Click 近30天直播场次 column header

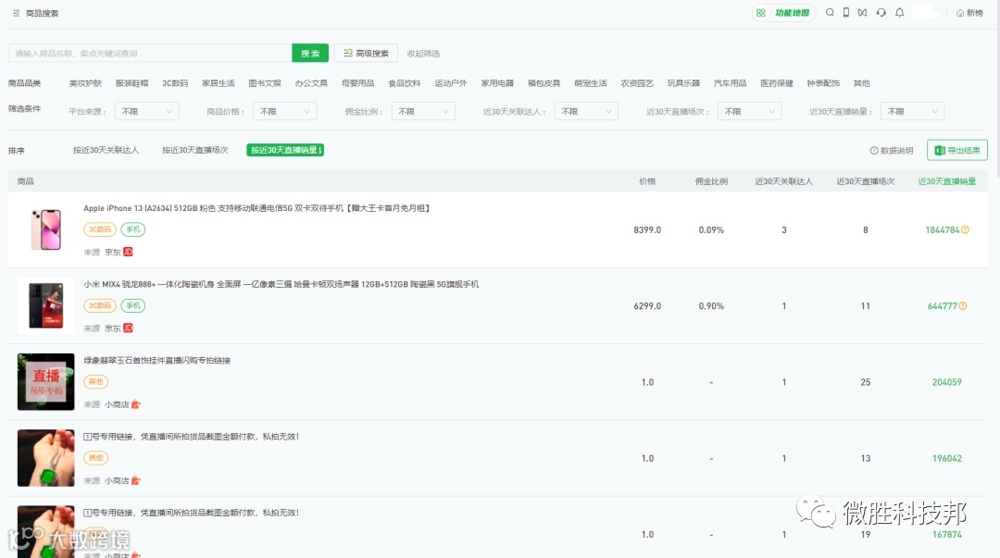[x=866, y=181]
